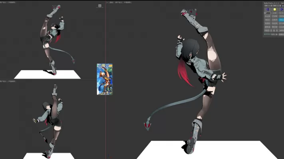This screenshot has height=159, width=284.
Task: Click the second numeric spinner field in BakerTools
Action: [x=277, y=6]
